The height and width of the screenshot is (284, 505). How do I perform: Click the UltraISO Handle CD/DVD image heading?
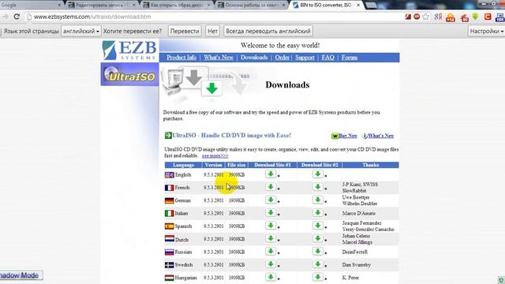[x=231, y=135]
